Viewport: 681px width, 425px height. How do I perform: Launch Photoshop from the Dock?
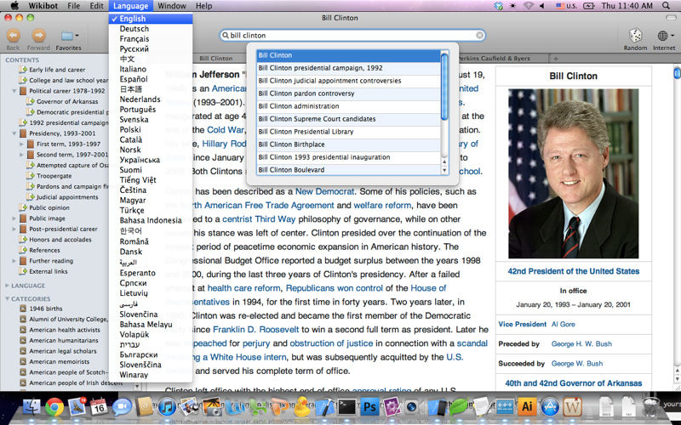click(369, 407)
